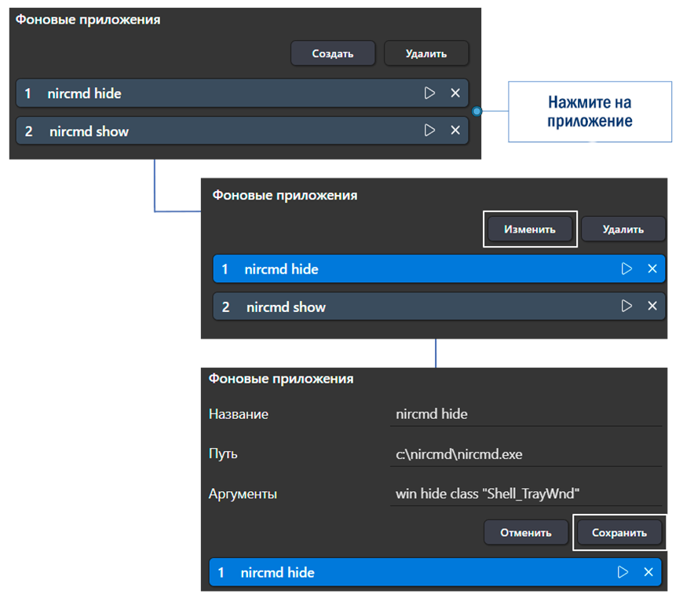683x613 pixels.
Task: Click Создать button in top panel
Action: [x=333, y=53]
